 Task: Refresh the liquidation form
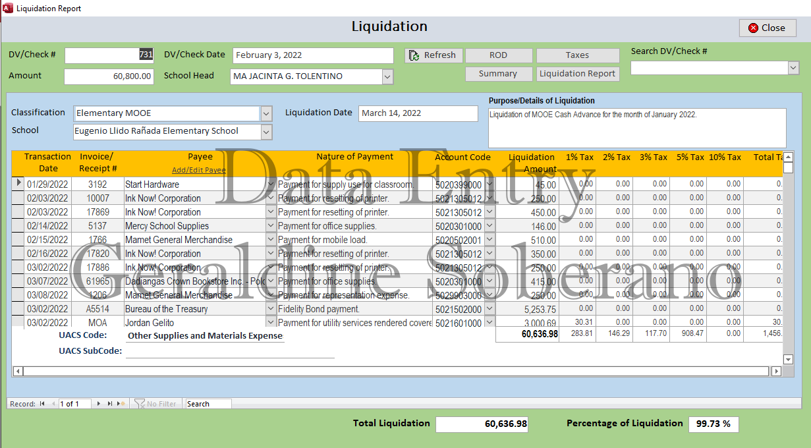pos(433,55)
